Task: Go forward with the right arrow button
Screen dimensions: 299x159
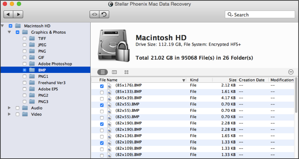Action: (x=18, y=15)
